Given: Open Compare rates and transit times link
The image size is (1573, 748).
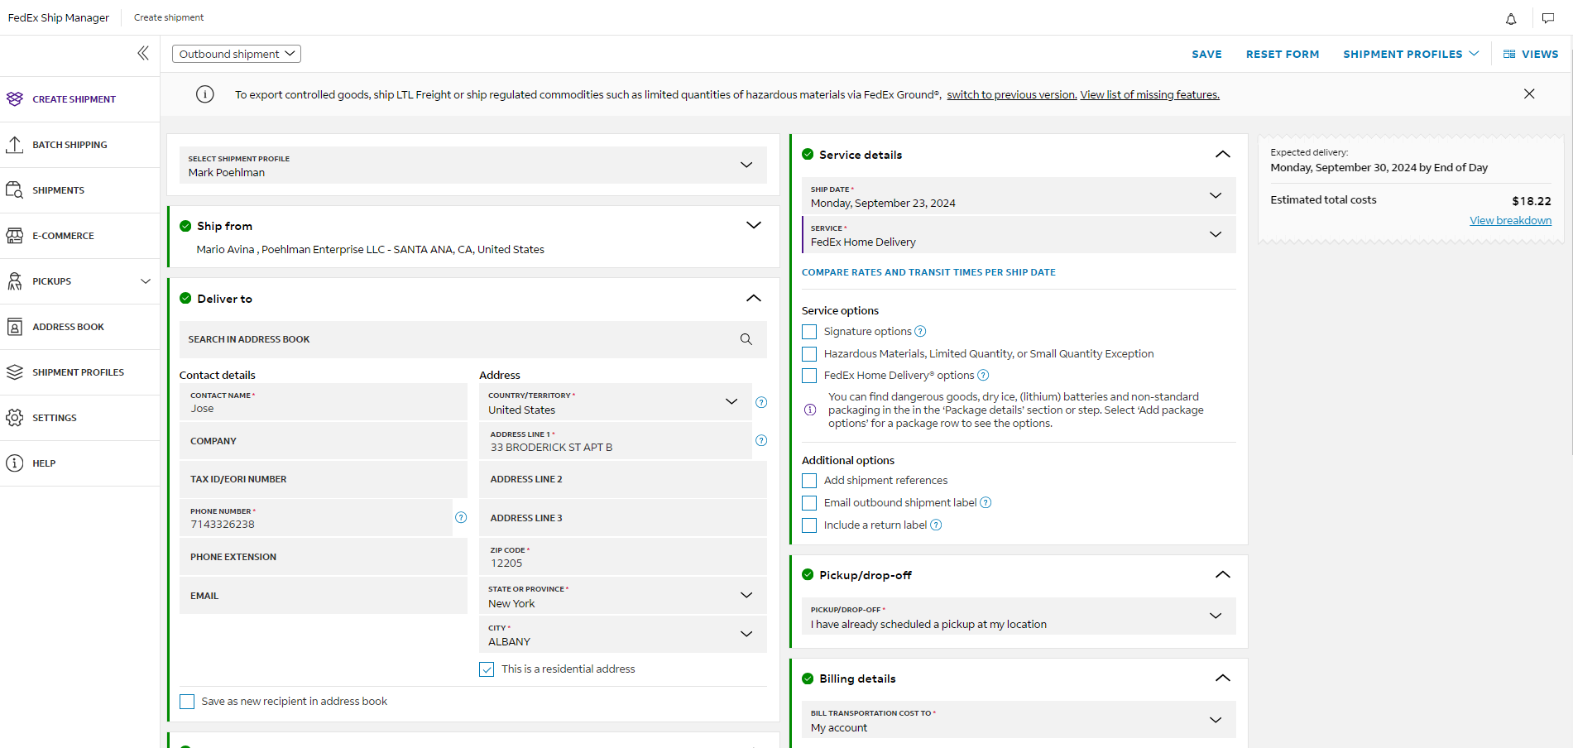Looking at the screenshot, I should click(x=928, y=272).
